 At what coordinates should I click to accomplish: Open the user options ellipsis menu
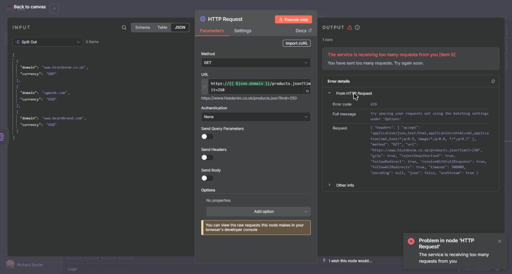53,265
